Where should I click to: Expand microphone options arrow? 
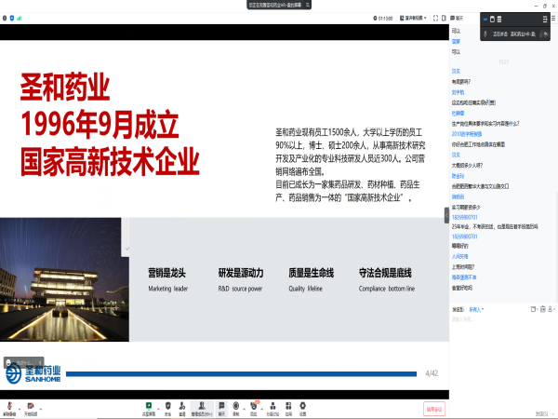[20, 409]
